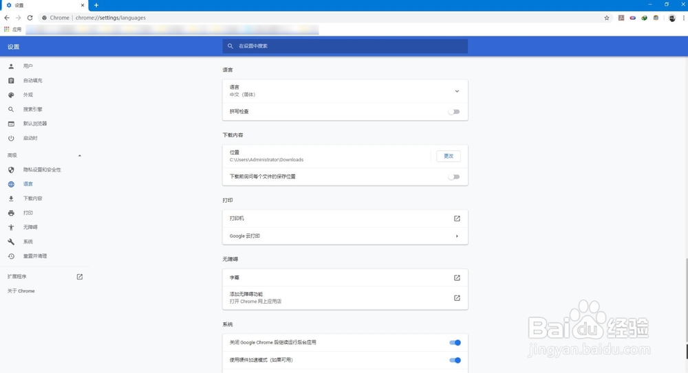
Task: Toggle the 拼写检查 switch
Action: [x=454, y=112]
